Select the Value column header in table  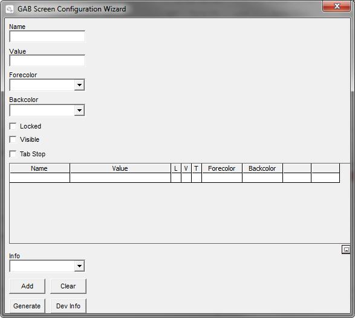pyautogui.click(x=120, y=168)
